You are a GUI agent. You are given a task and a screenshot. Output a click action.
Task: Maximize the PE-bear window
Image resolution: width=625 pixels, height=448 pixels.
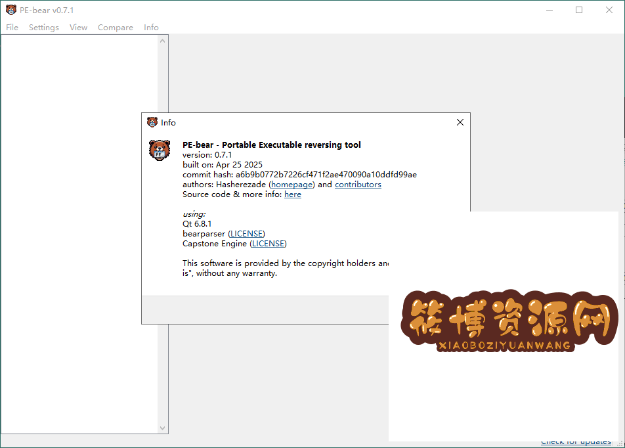[x=579, y=10]
